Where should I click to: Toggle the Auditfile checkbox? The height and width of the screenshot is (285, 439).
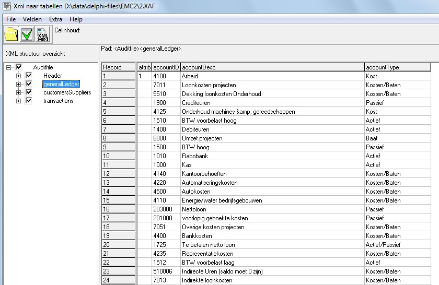pyautogui.click(x=19, y=67)
